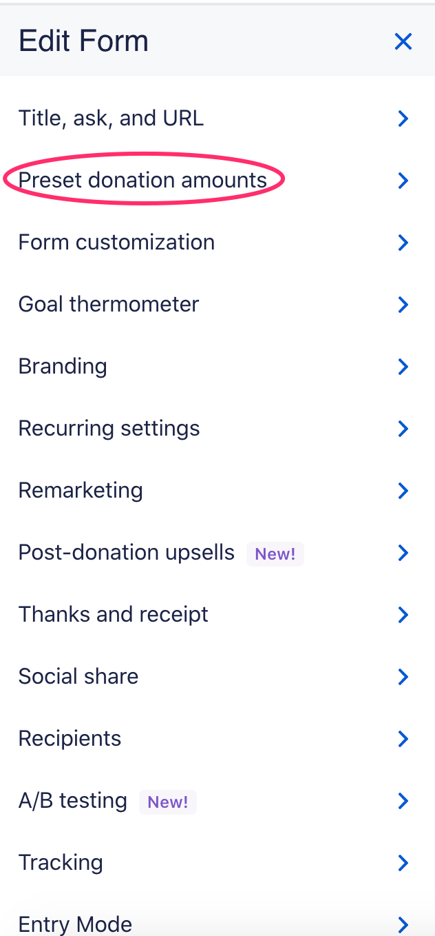Select the Social share item
This screenshot has width=435, height=936.
(78, 677)
